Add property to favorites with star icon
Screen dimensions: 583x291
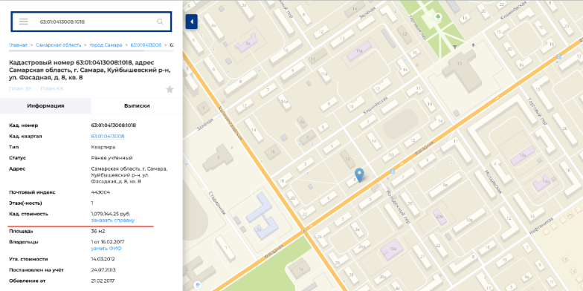[170, 89]
